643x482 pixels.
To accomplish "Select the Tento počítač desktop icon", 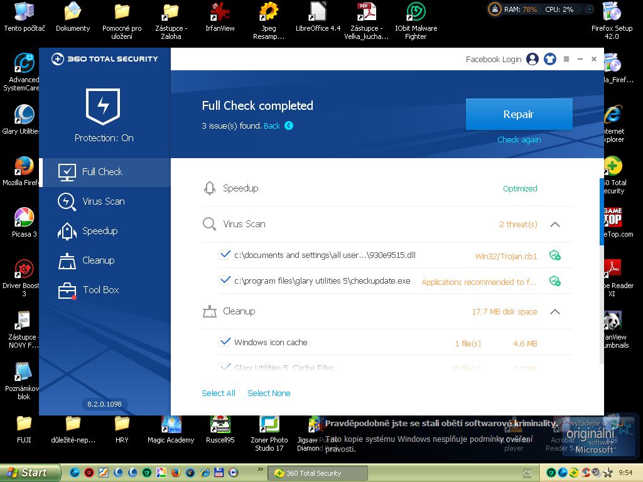I will tap(24, 17).
